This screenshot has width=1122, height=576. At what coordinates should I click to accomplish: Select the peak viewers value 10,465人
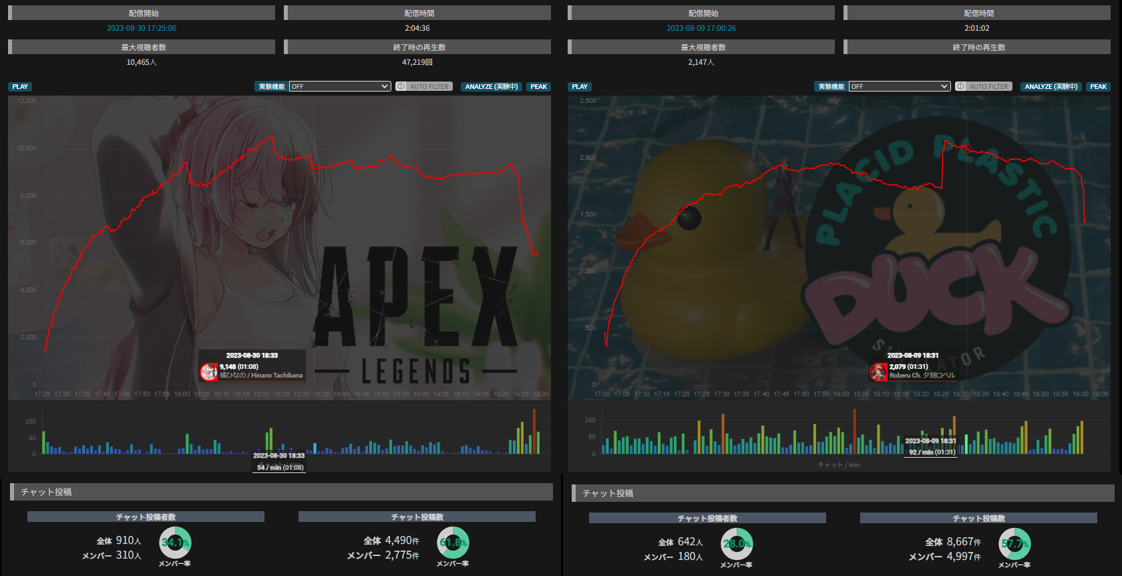pyautogui.click(x=142, y=62)
